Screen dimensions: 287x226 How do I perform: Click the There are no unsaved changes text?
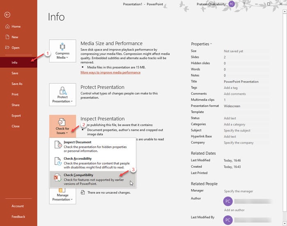[x=109, y=192]
